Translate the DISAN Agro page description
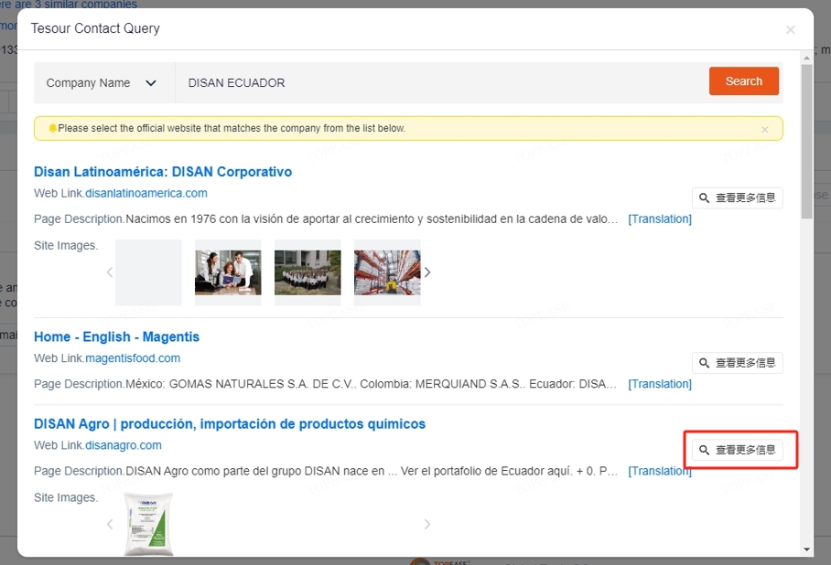Screen dimensions: 831x565 point(660,471)
